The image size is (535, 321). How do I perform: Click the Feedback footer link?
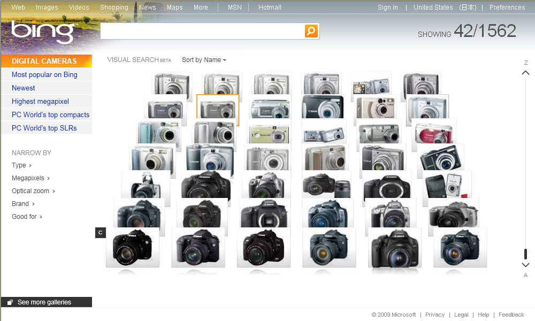tap(511, 315)
